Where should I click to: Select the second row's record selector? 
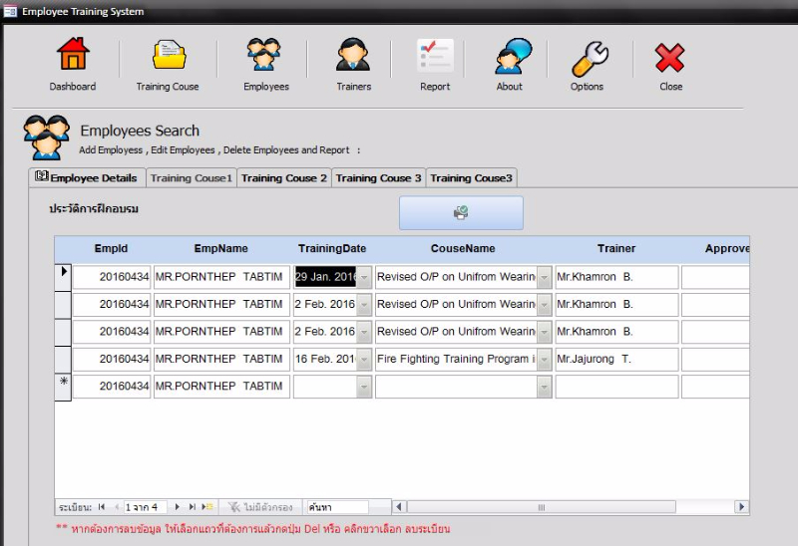62,304
